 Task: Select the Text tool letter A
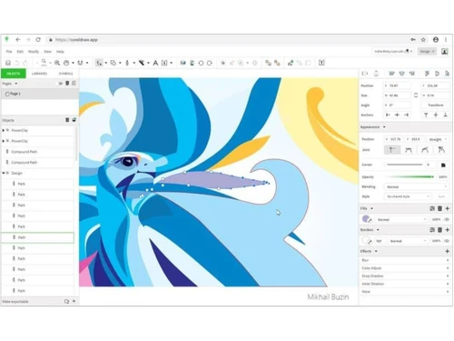155,63
